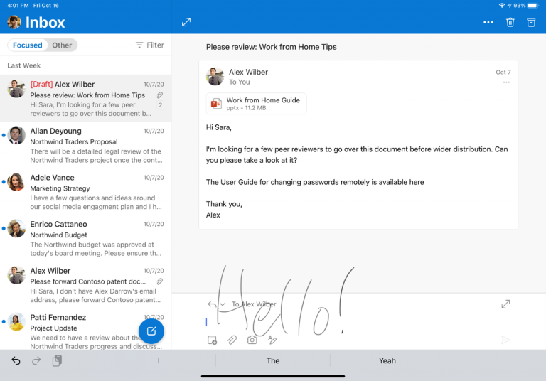Expand reply type dropdown chevron
Viewport: 546px width, 381px height.
point(223,304)
